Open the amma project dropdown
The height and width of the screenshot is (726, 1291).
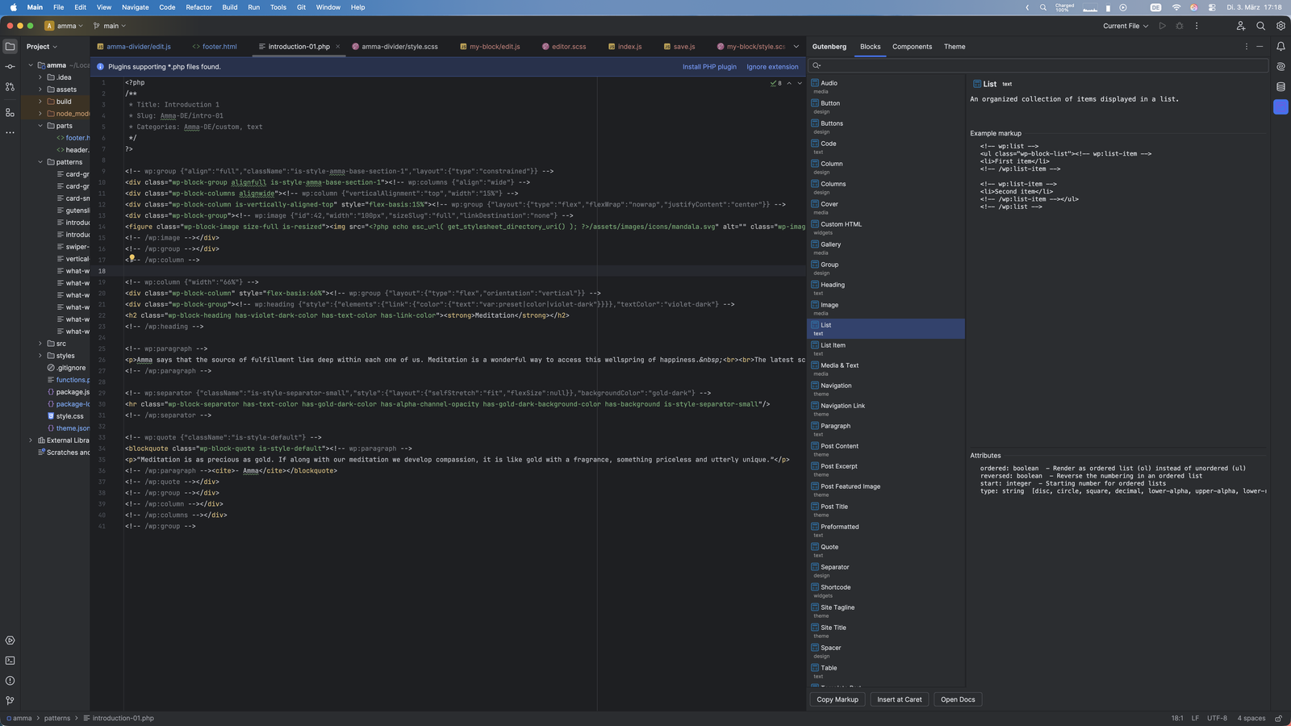point(65,26)
